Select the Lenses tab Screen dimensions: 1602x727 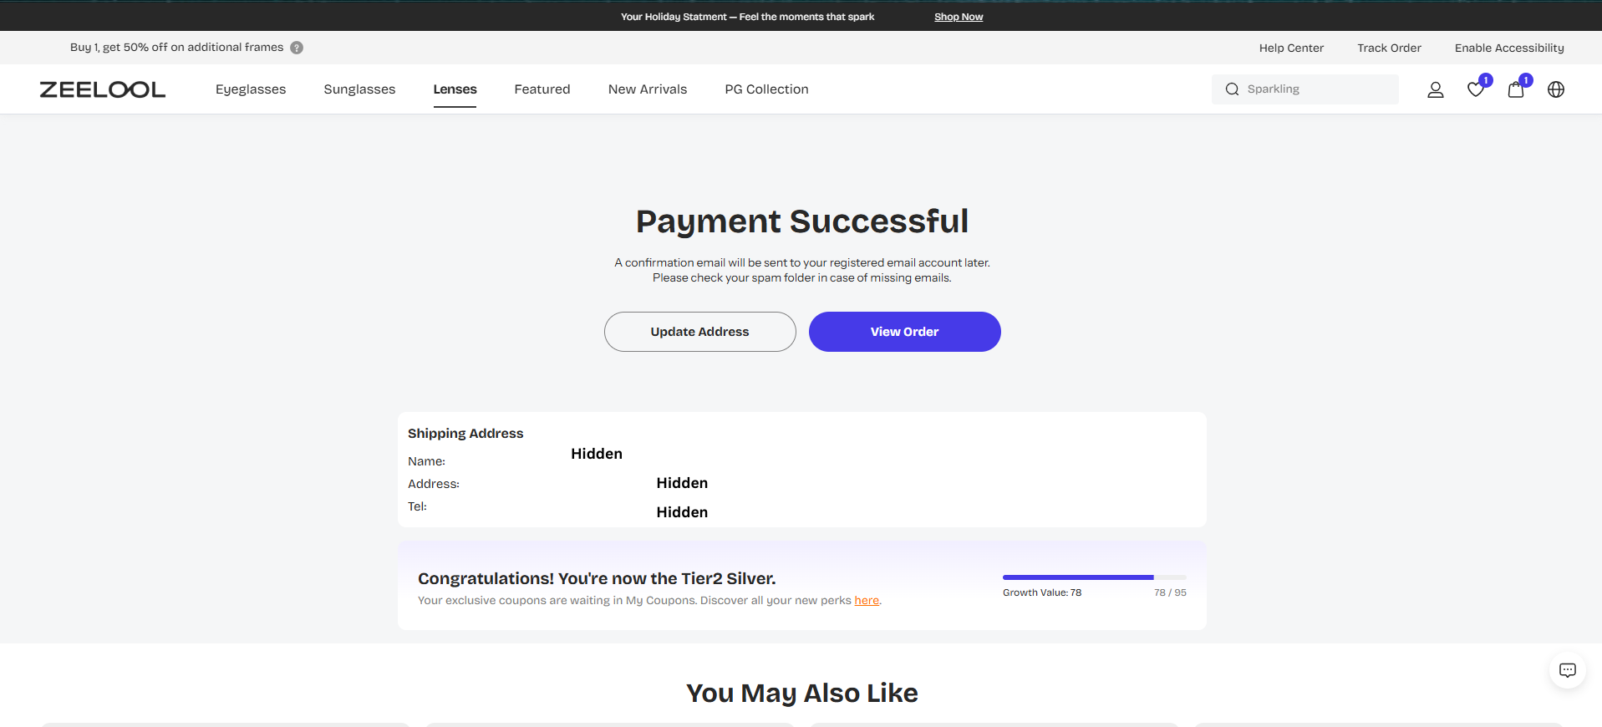455,89
